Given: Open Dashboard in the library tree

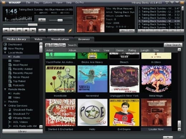Looking at the screenshot, I should pos(15,45).
